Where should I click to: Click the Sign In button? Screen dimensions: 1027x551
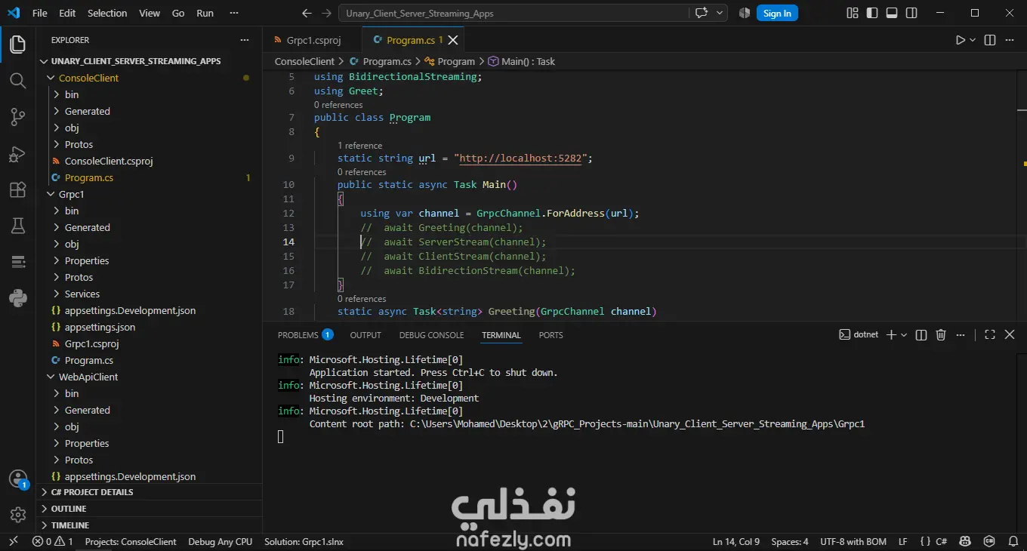777,13
